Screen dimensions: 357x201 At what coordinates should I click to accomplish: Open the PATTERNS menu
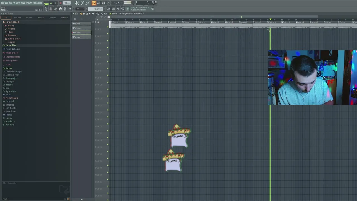[16, 3]
